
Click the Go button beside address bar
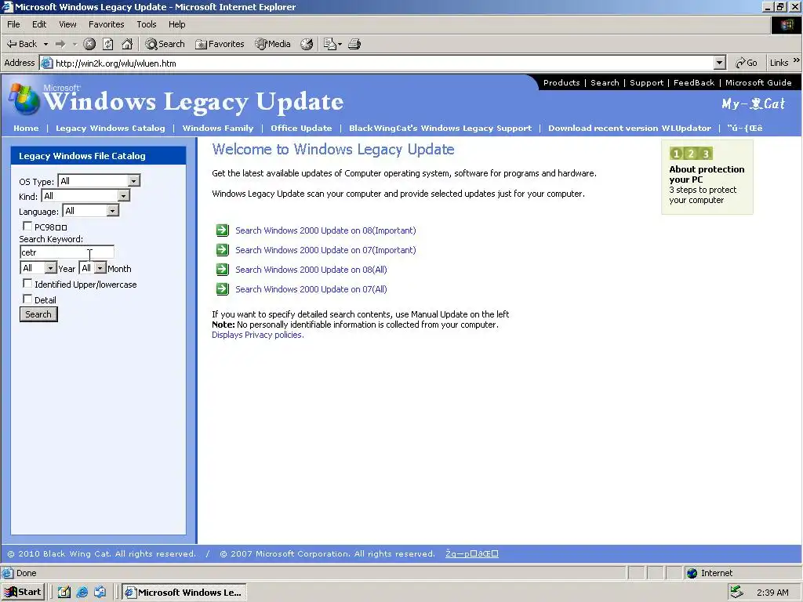pos(747,63)
